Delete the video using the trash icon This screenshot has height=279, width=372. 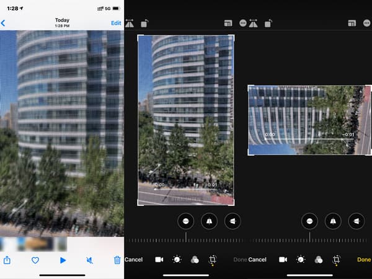[117, 260]
